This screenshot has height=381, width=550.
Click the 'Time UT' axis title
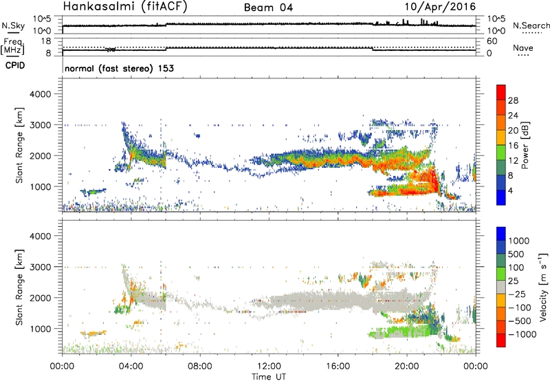[x=269, y=377]
